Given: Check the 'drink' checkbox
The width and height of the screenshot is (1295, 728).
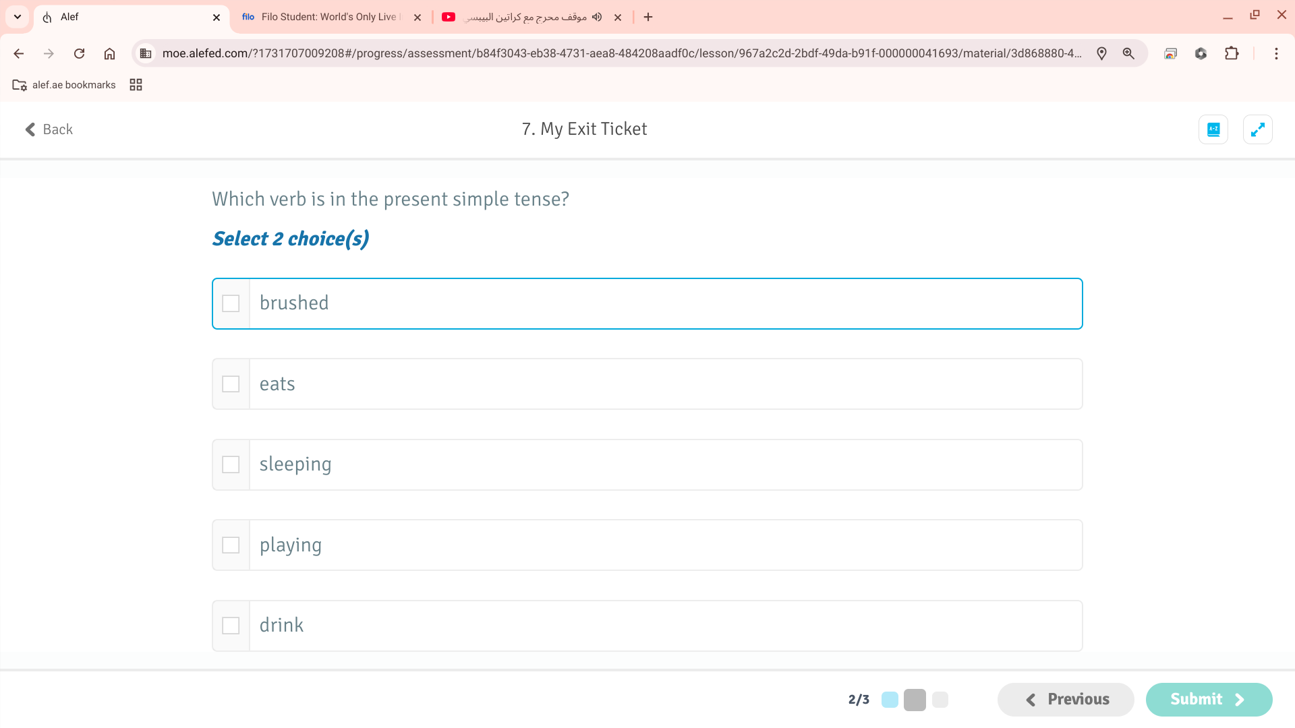Looking at the screenshot, I should pos(231,626).
